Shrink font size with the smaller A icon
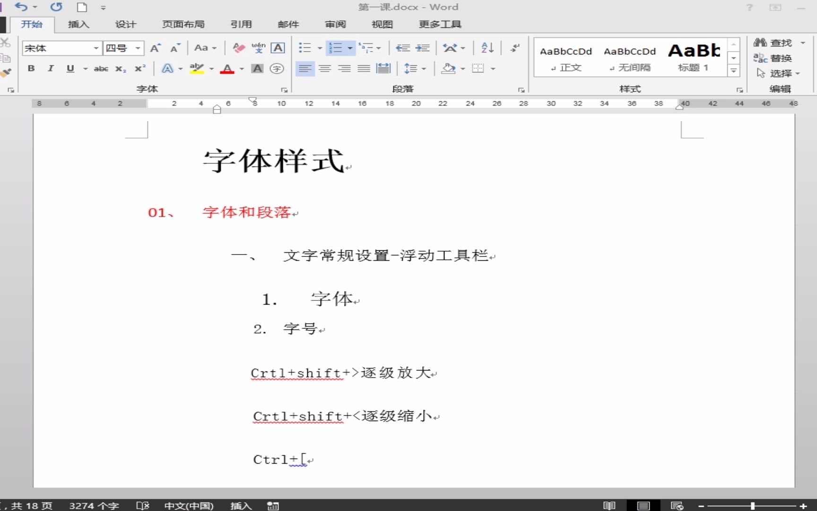The height and width of the screenshot is (511, 817). [x=175, y=48]
